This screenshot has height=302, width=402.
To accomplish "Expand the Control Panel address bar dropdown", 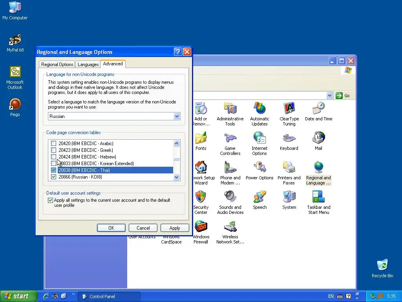I will [x=329, y=96].
